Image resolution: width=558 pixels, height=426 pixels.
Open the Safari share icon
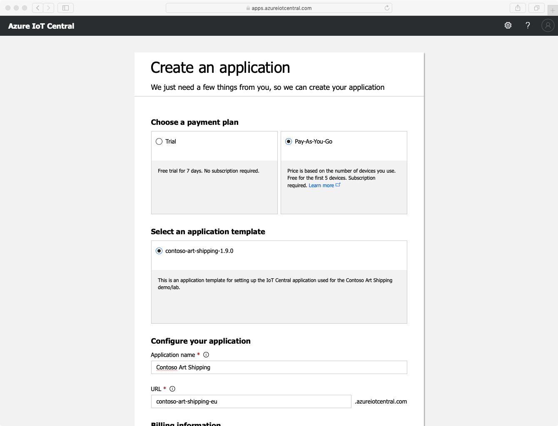518,8
